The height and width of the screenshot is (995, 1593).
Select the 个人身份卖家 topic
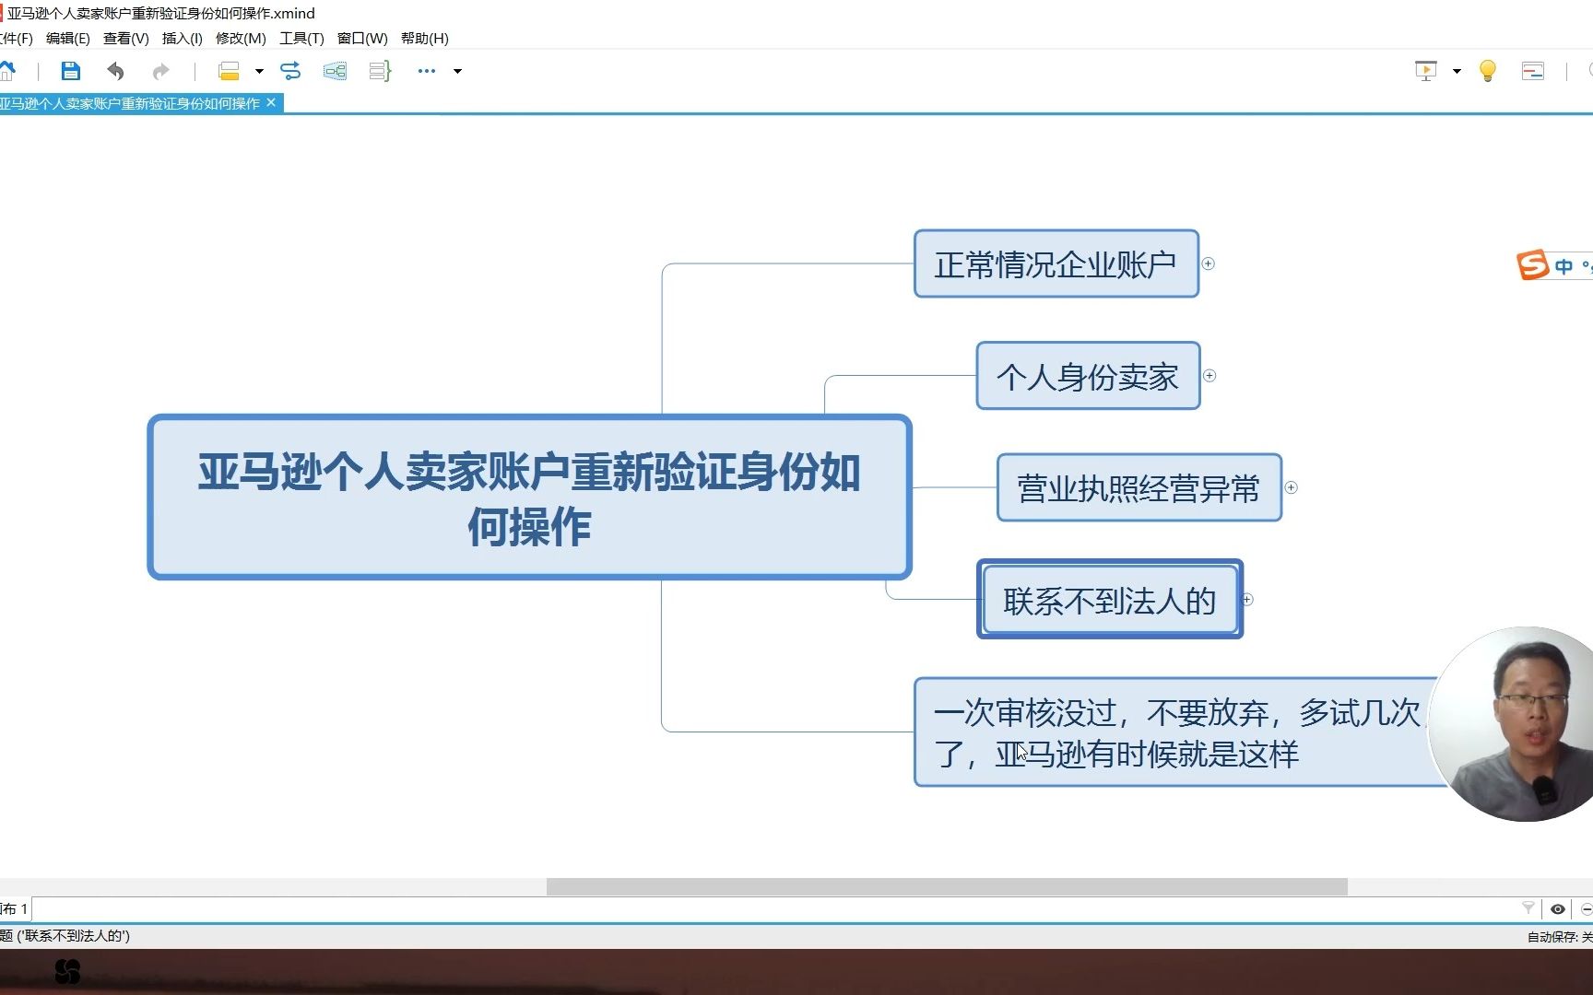(1088, 376)
